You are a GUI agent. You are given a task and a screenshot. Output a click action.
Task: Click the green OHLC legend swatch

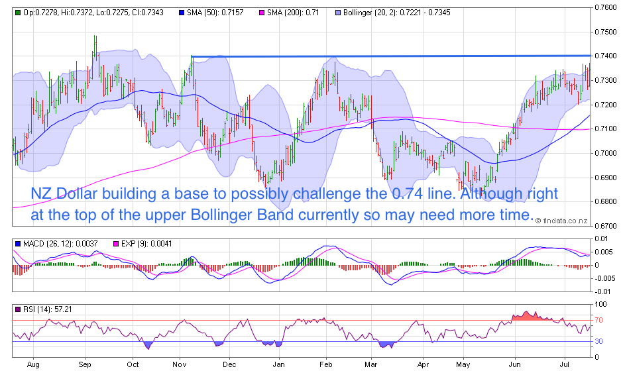point(17,13)
